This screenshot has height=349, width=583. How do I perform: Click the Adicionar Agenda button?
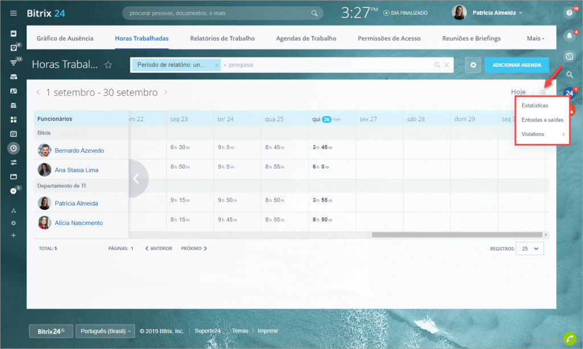tap(516, 65)
